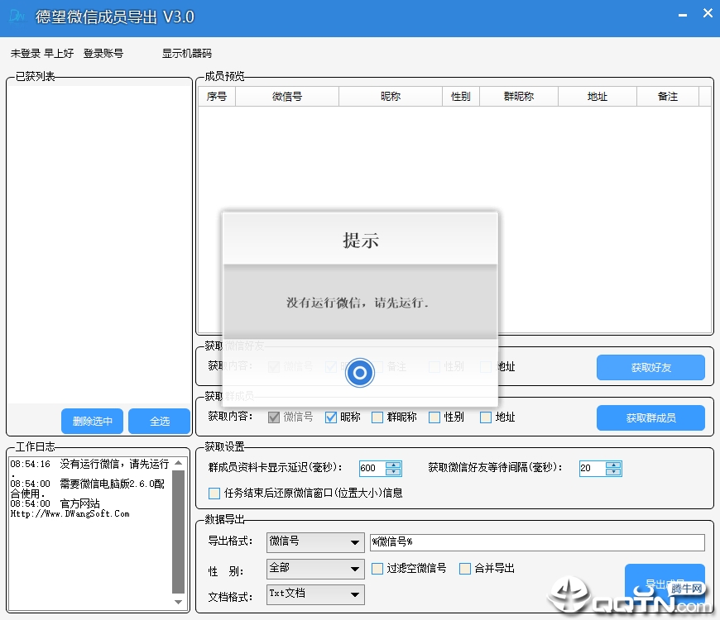Disable the 昵称 checkbox in 获取群成员 row

pos(330,417)
